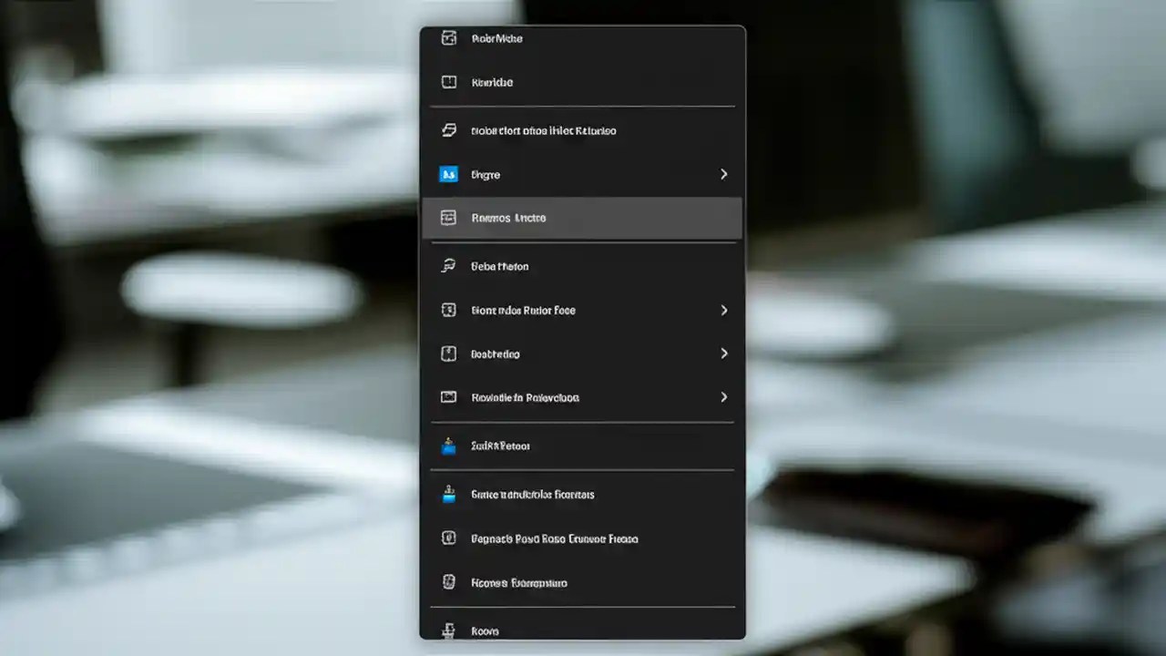Activate the gear-icon entry above the bottom divider
The height and width of the screenshot is (656, 1166).
(582, 582)
